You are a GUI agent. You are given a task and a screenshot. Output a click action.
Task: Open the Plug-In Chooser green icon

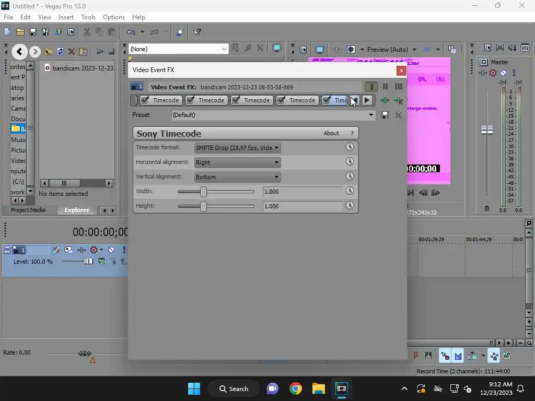385,100
